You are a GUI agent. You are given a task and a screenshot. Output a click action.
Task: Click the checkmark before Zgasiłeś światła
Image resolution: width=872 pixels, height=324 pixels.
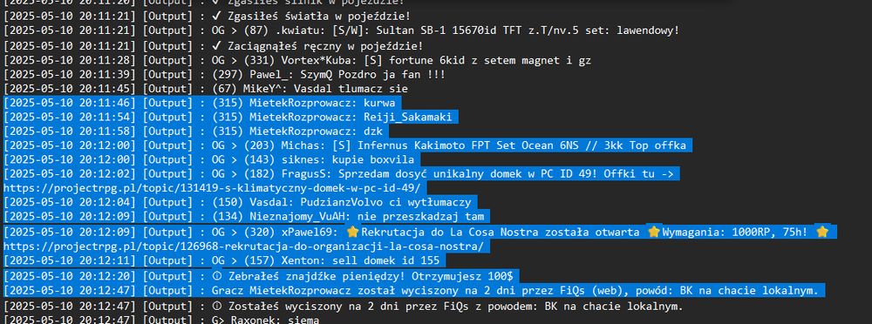click(x=218, y=17)
